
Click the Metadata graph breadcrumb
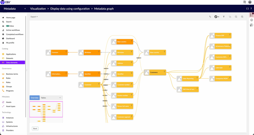104,9
